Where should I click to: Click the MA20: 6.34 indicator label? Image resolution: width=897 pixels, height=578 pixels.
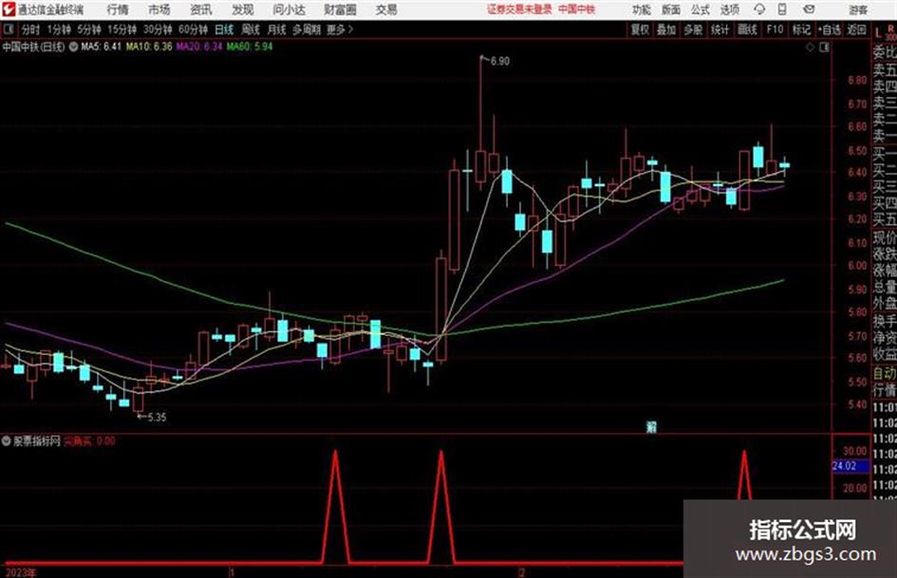pos(198,47)
